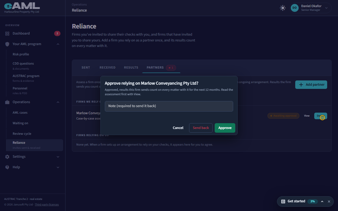
Task: Click View for the Marlow Conveyancing row
Action: (307, 116)
